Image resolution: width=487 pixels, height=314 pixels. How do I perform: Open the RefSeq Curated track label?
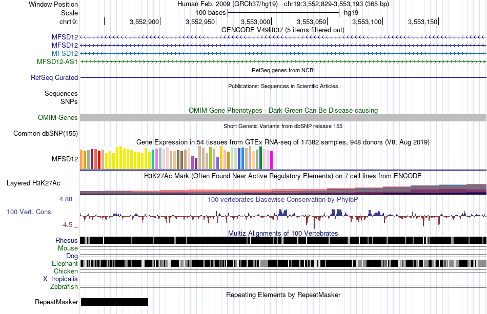54,77
